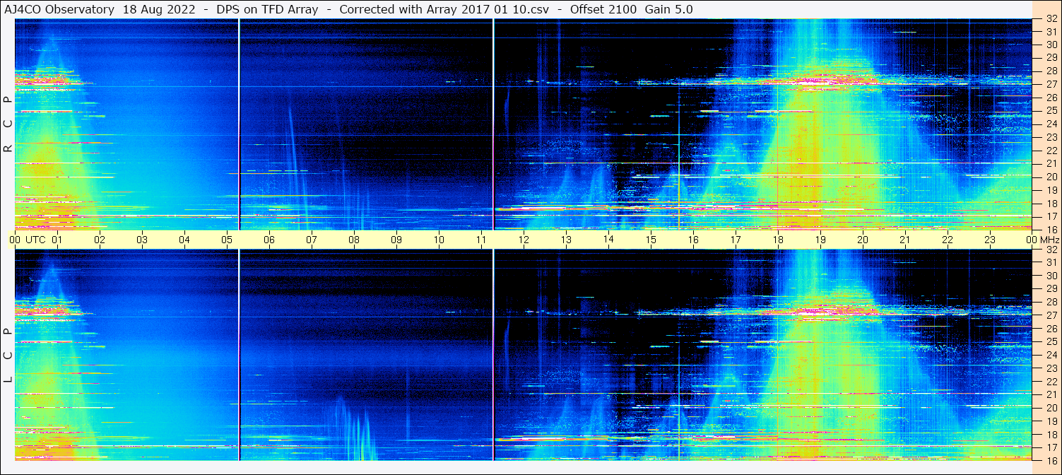
Task: Click the 'Gain 5.0' header value
Action: 668,9
